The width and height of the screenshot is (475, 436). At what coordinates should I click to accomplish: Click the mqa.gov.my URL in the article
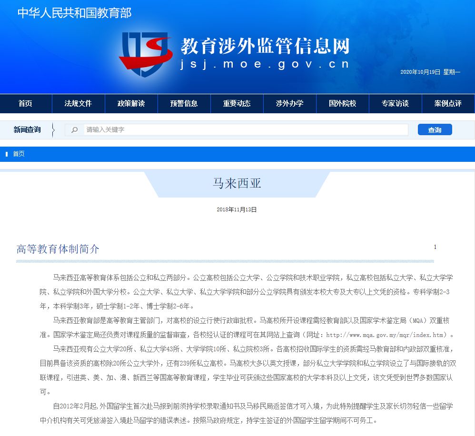click(x=385, y=335)
